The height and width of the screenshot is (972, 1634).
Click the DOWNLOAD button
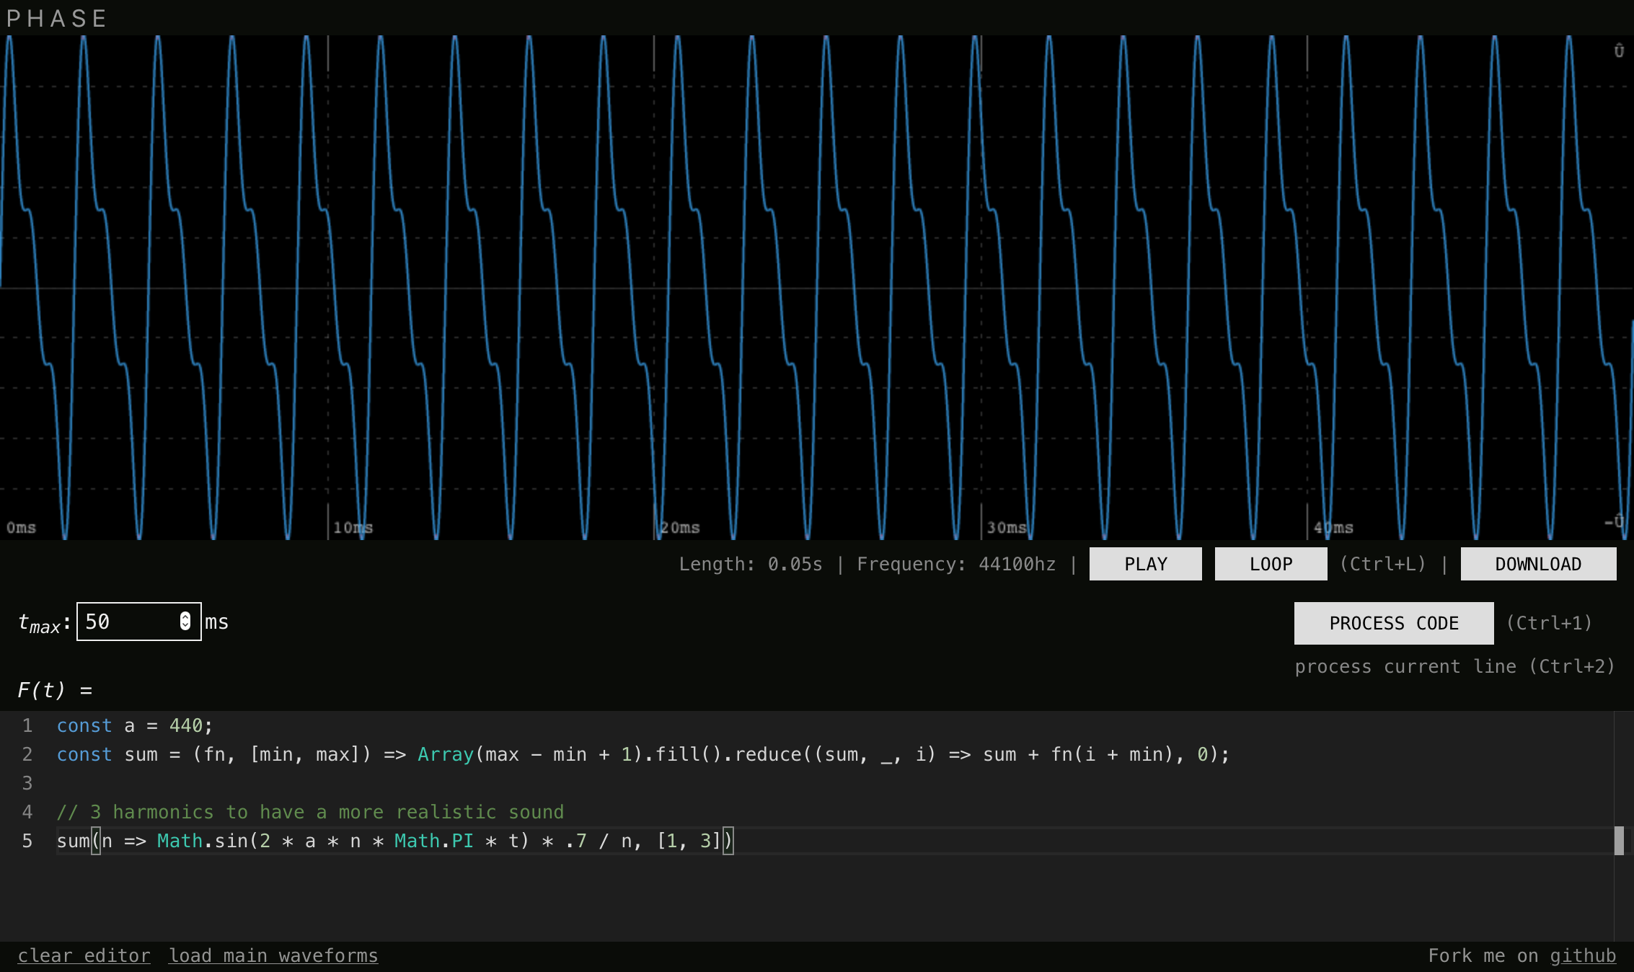pyautogui.click(x=1538, y=564)
